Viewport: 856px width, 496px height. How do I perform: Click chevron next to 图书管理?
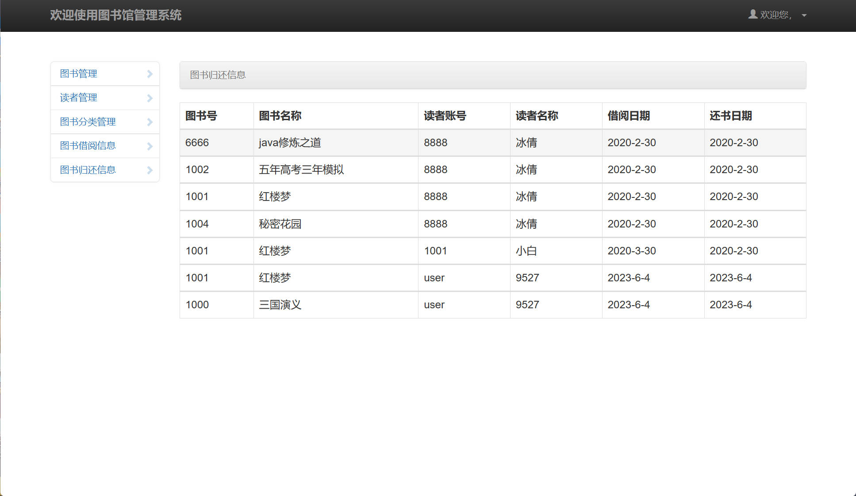point(150,74)
